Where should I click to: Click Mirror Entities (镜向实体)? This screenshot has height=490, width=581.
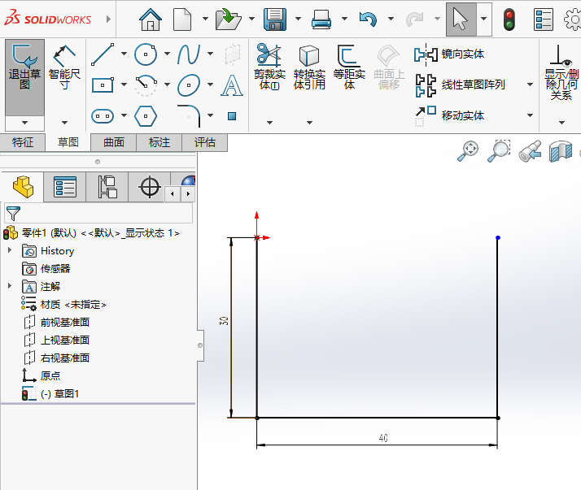(449, 54)
